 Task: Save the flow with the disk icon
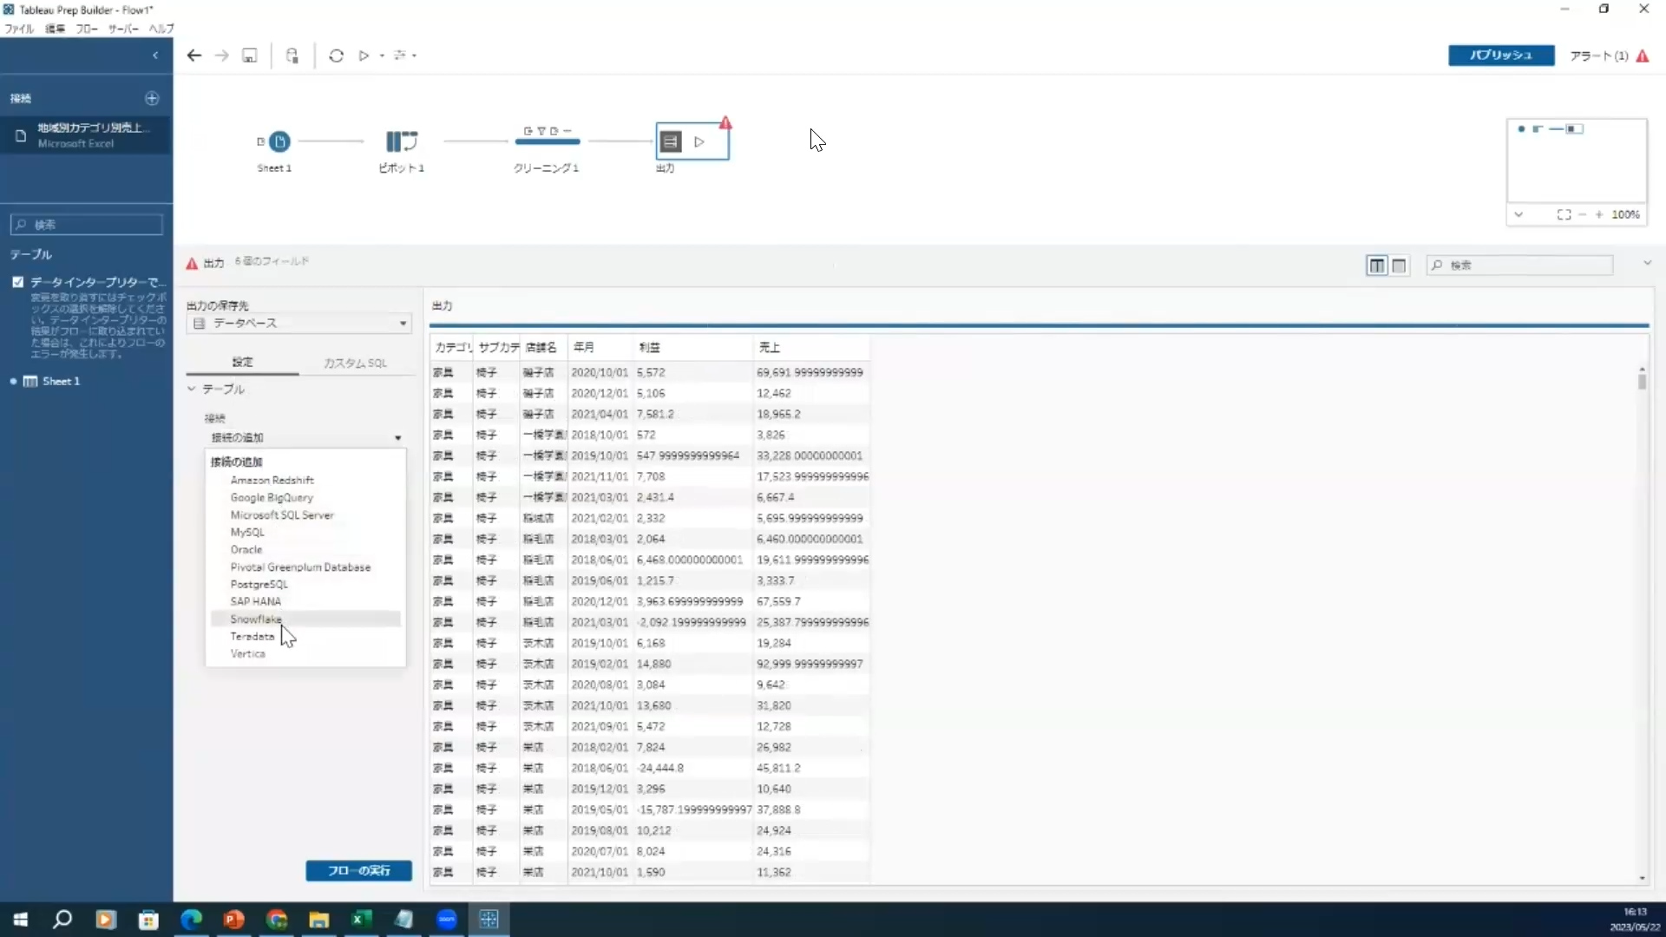click(250, 56)
